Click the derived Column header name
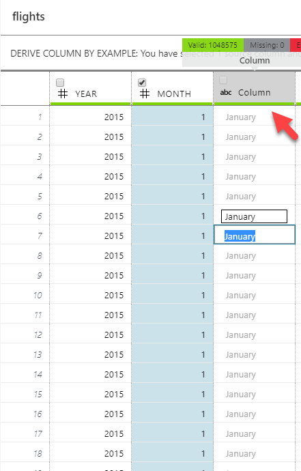Viewport: 301px width, 471px height. [254, 93]
